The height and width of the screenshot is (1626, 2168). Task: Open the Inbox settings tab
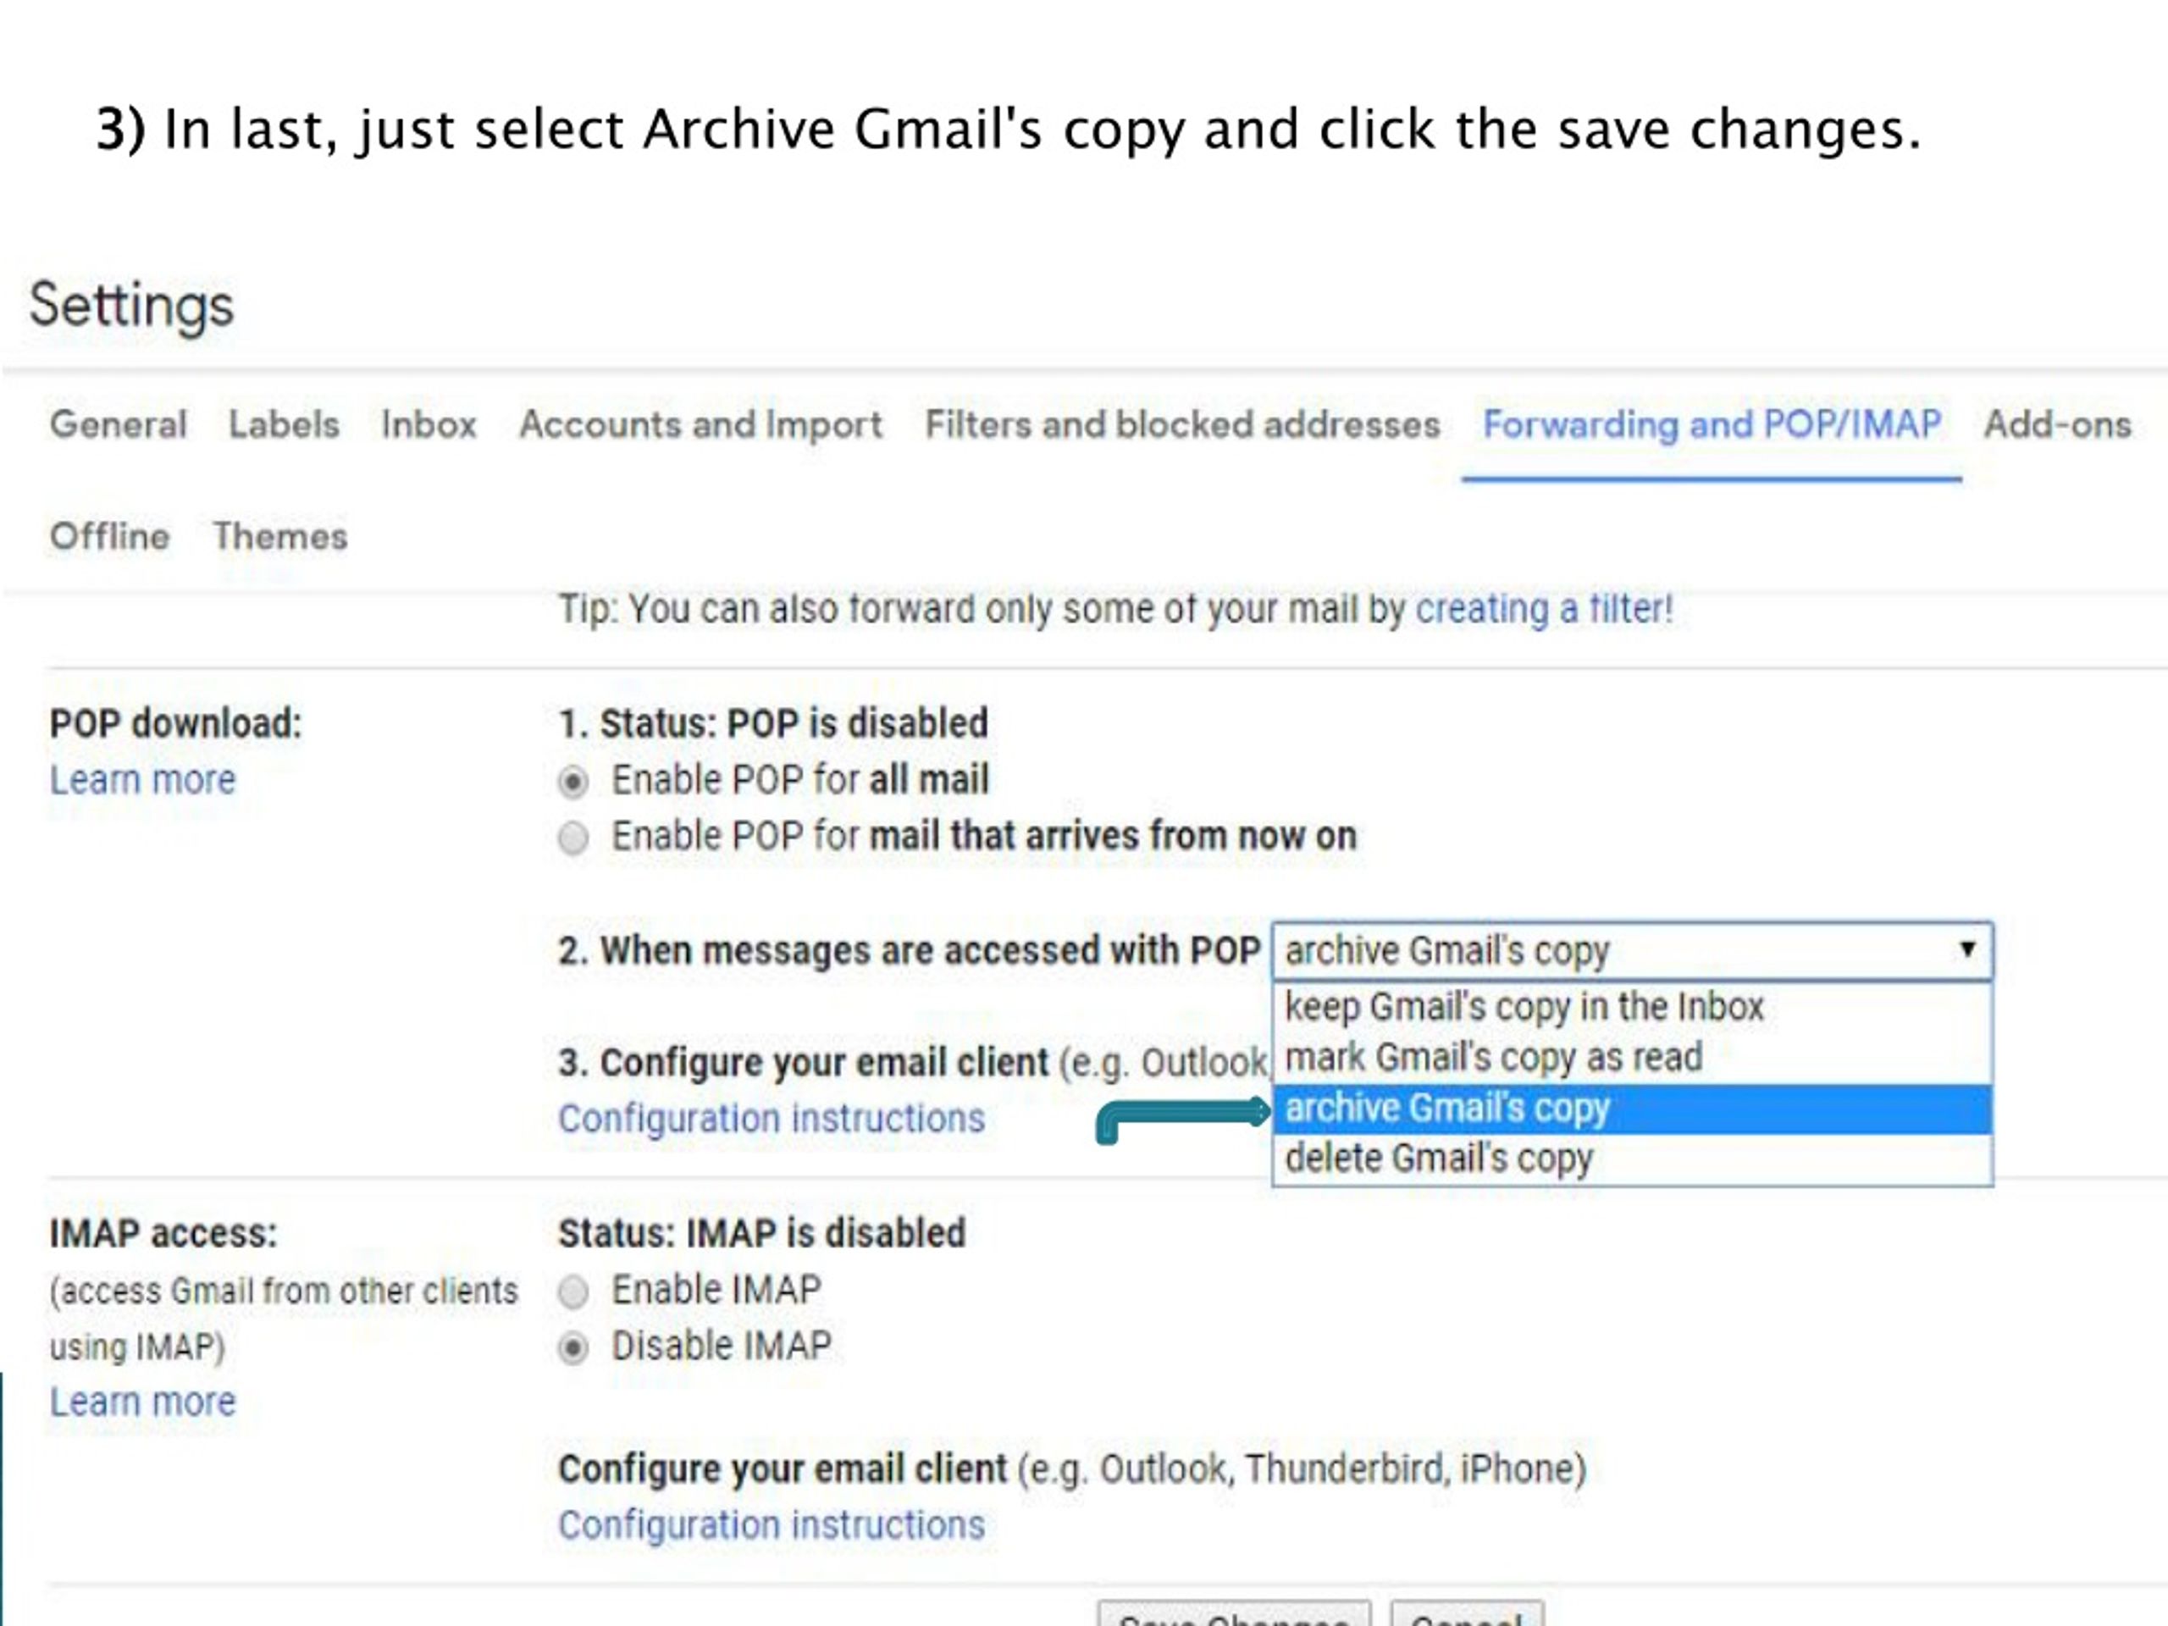429,424
